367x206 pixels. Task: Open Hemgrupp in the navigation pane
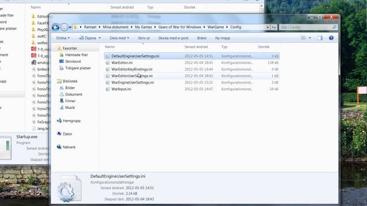[71, 121]
